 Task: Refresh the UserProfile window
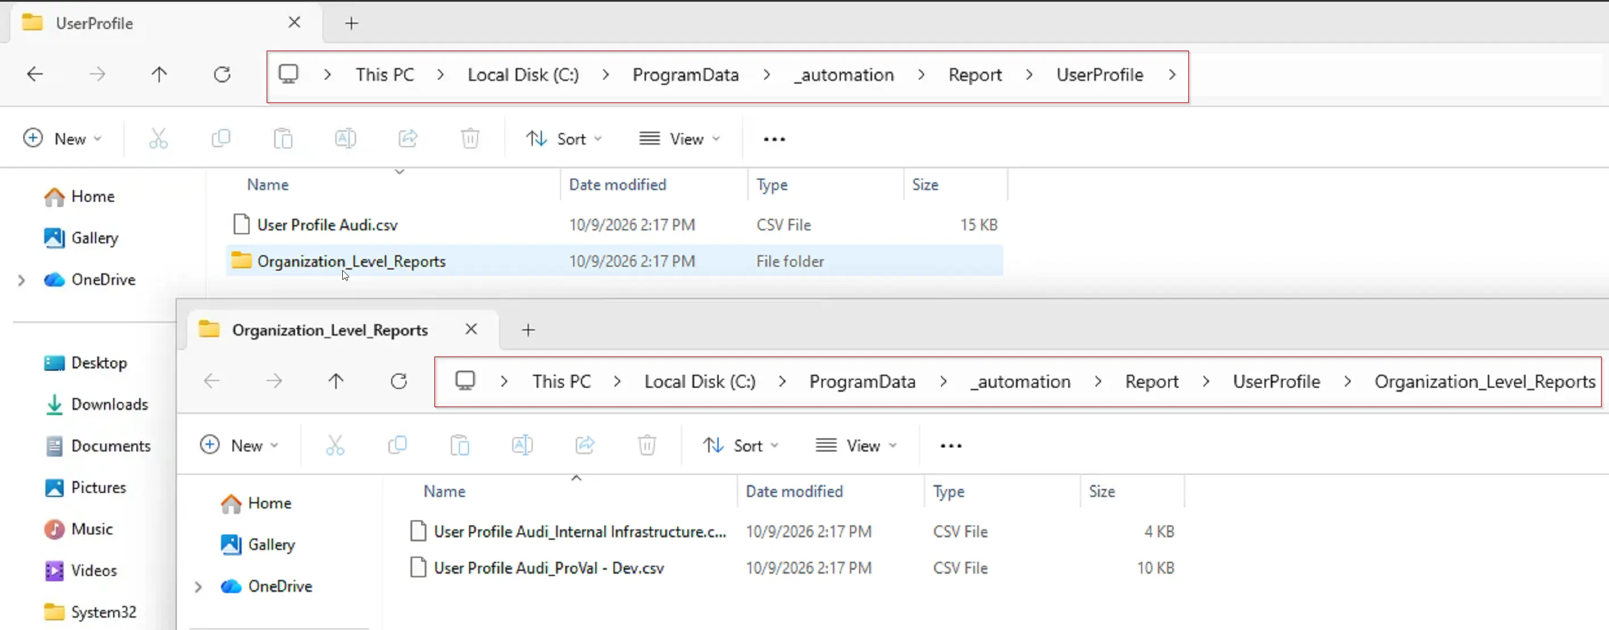222,75
